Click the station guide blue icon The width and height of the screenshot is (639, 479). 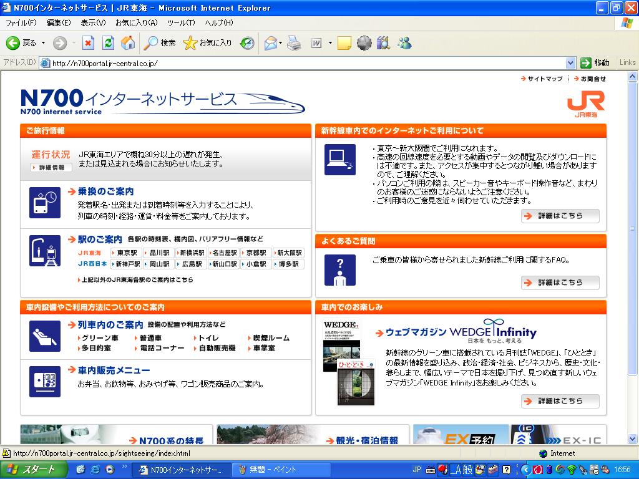click(x=45, y=251)
